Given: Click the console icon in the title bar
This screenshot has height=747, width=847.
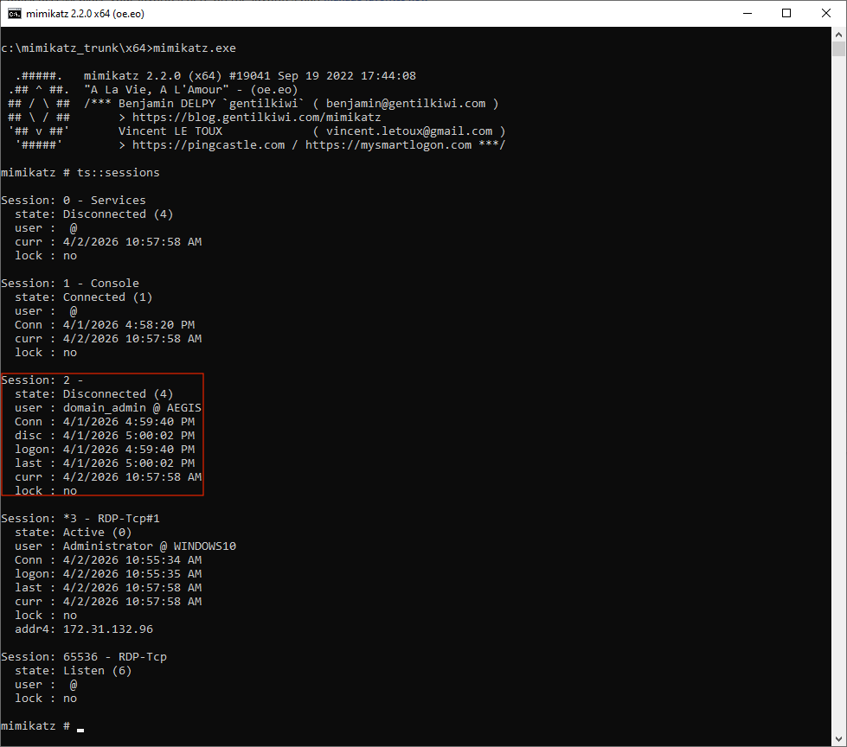Looking at the screenshot, I should point(15,14).
